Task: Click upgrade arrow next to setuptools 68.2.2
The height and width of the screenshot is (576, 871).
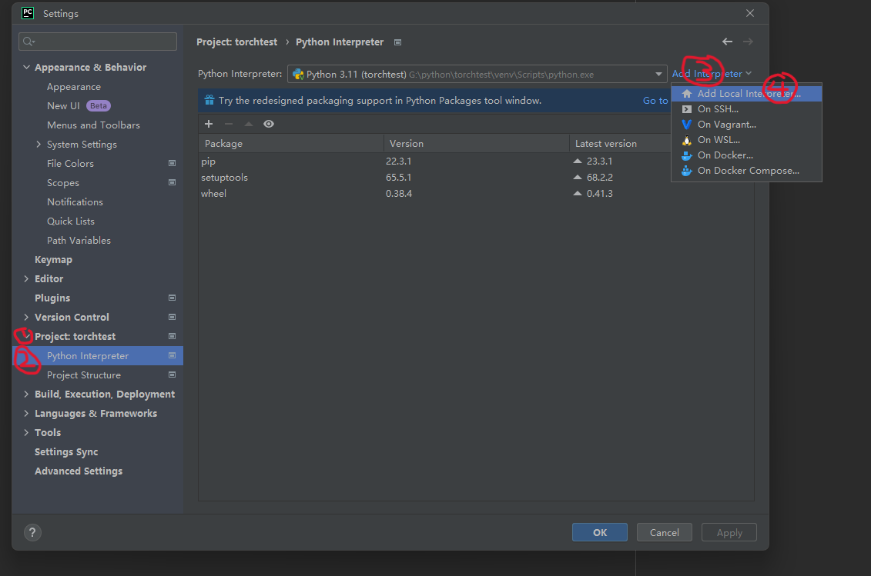Action: (578, 177)
